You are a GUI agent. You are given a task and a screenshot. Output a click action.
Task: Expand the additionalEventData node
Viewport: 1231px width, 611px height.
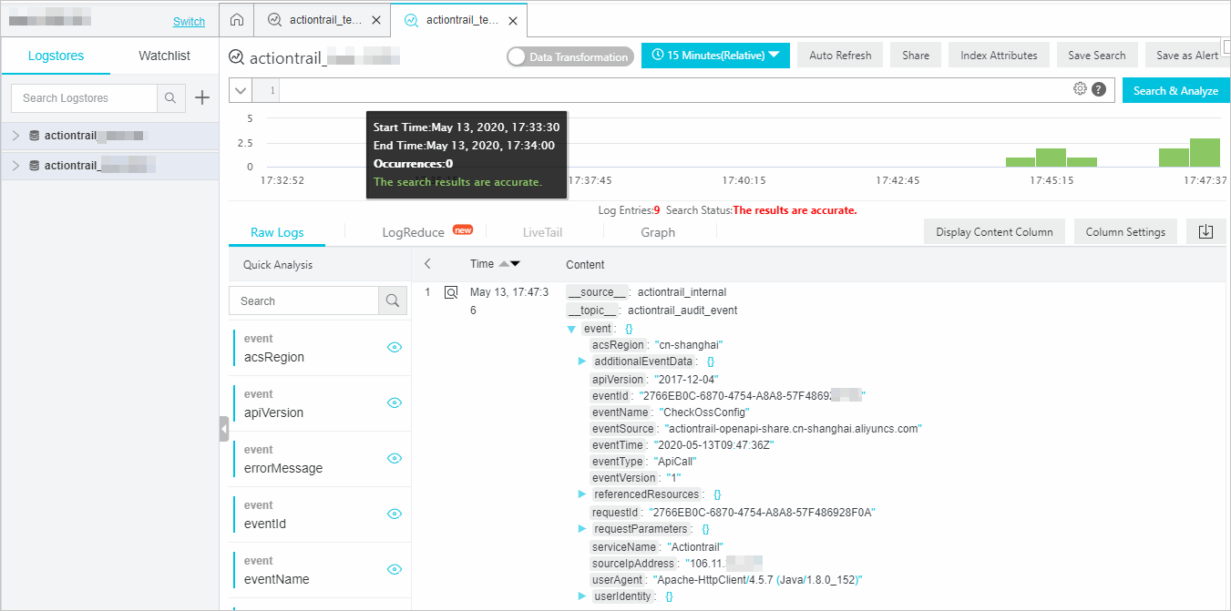click(581, 362)
